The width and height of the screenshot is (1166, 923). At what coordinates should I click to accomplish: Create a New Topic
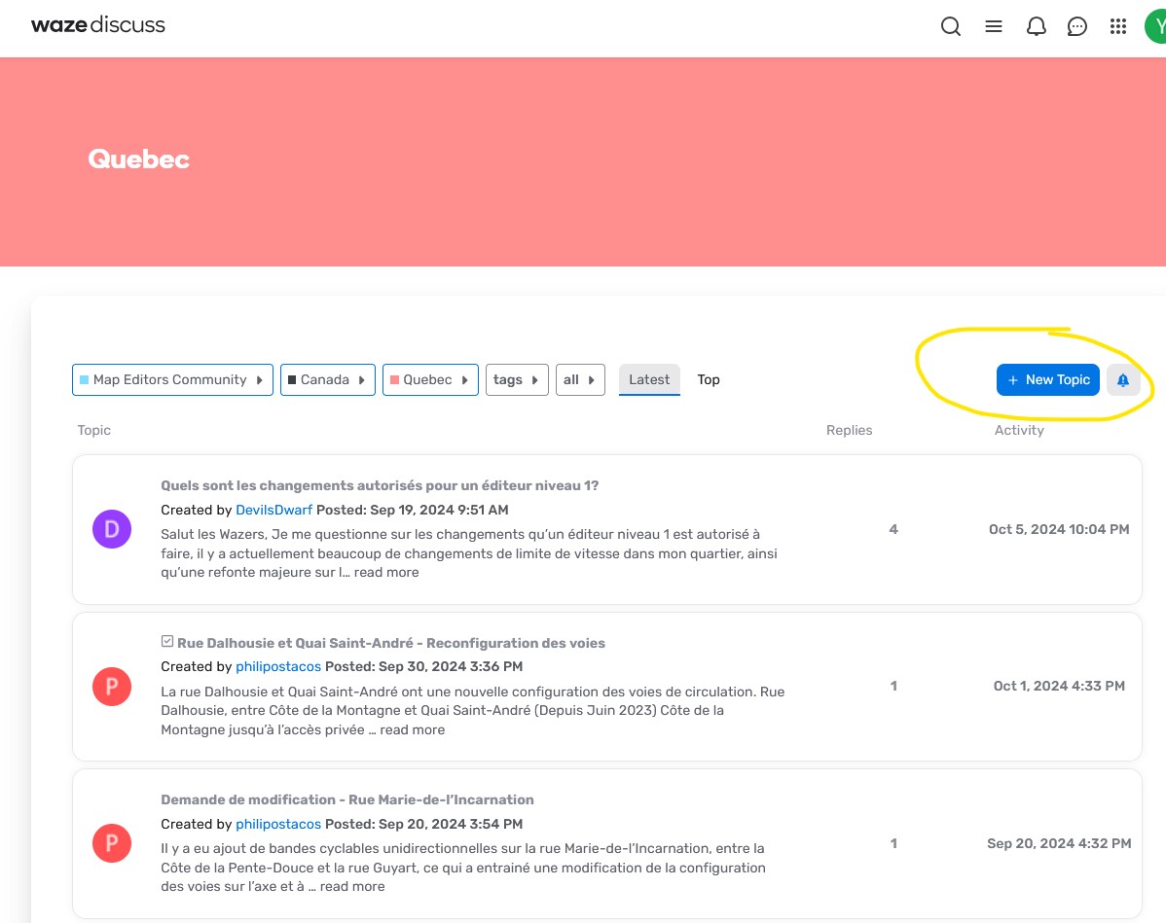1048,380
